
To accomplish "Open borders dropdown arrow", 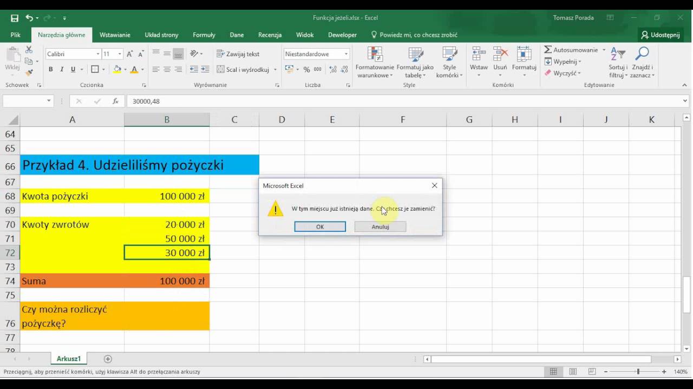I will pos(103,69).
